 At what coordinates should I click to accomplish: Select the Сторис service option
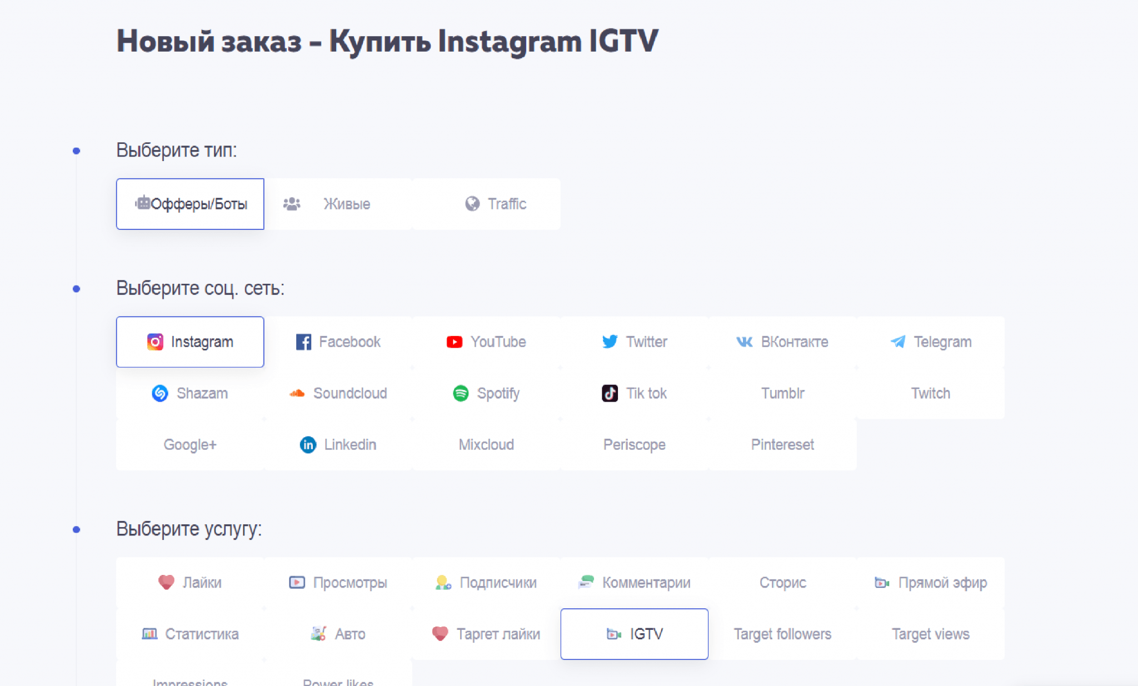coord(778,583)
